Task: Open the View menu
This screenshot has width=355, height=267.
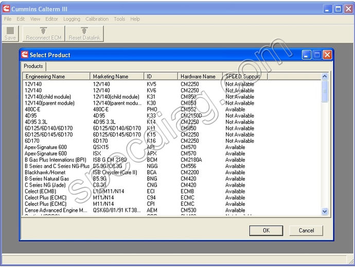Action: [x=35, y=19]
